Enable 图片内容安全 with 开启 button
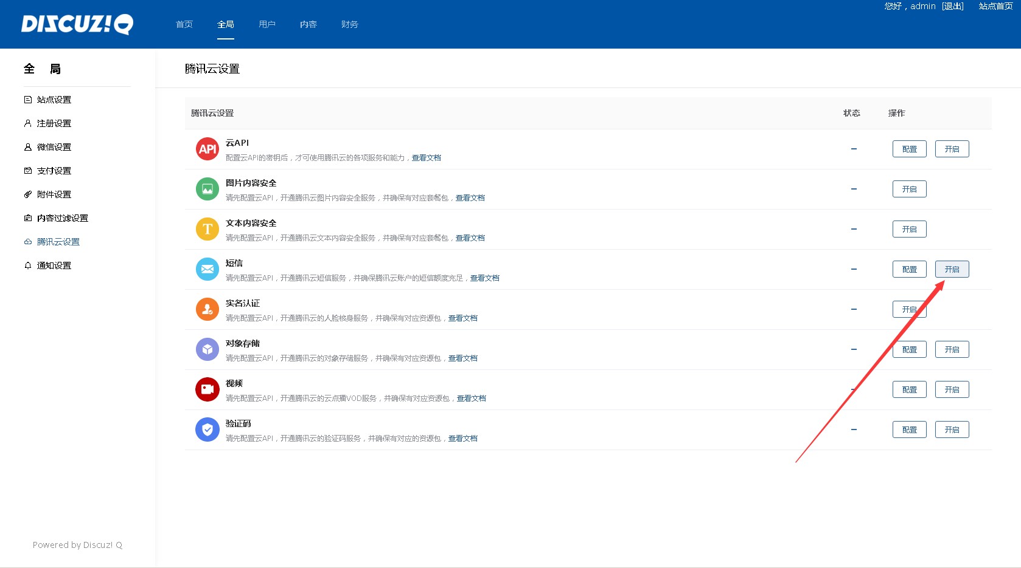This screenshot has width=1021, height=568. 910,189
